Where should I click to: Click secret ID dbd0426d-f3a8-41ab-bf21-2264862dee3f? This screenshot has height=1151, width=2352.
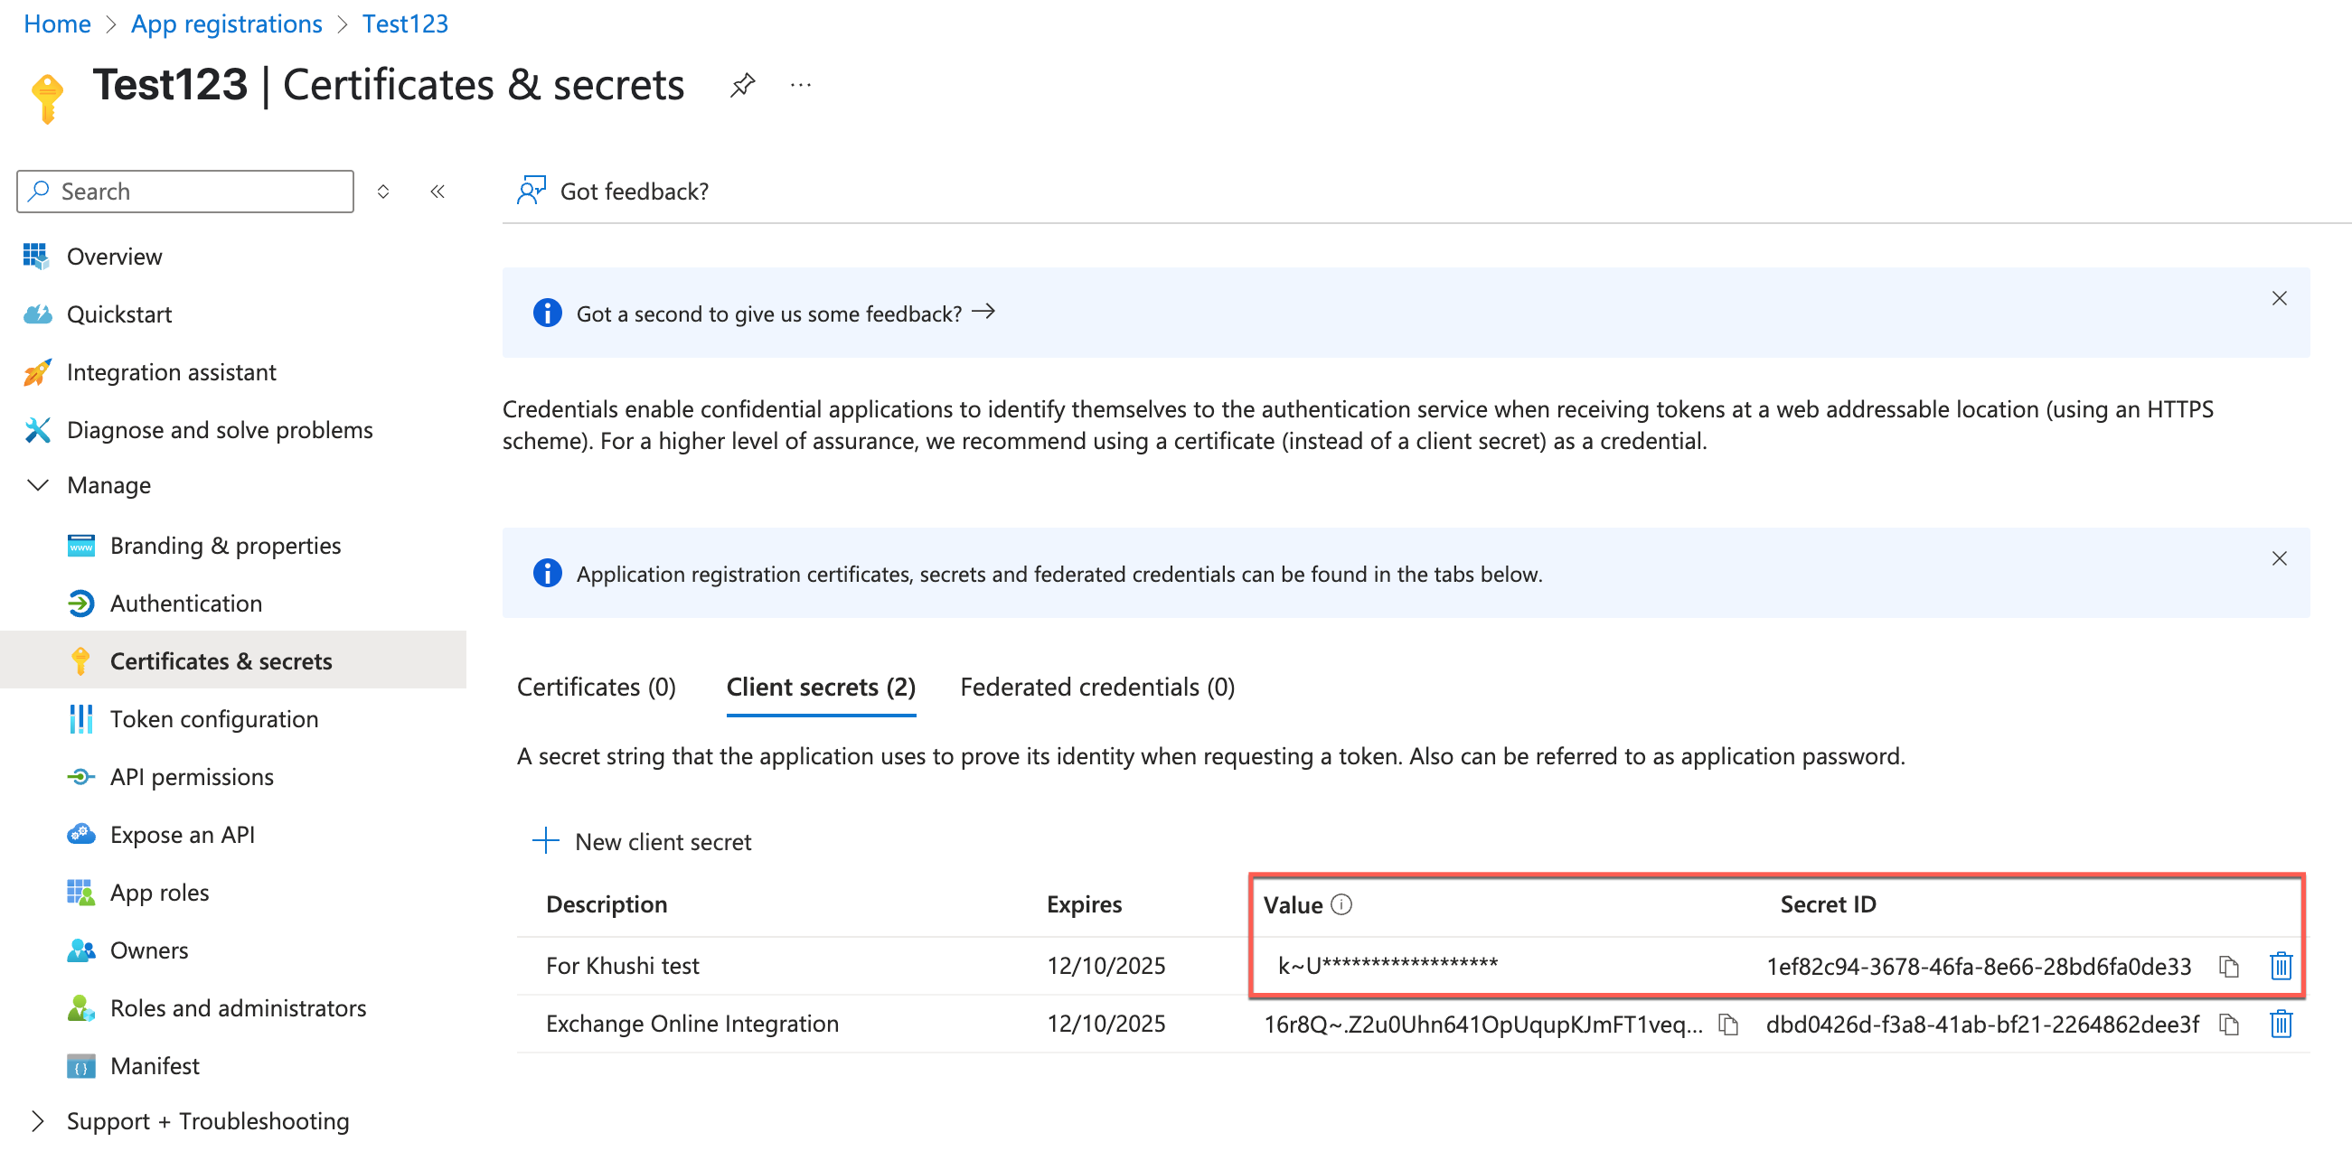1982,1025
